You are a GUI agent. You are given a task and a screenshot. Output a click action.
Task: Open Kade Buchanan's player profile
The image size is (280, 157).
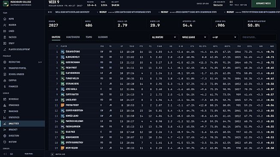[72, 62]
